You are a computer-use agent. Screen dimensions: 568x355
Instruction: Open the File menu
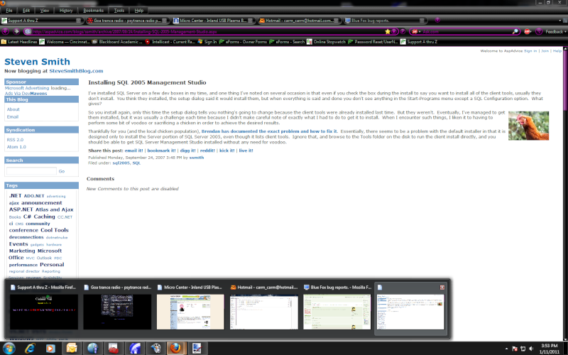pyautogui.click(x=9, y=11)
